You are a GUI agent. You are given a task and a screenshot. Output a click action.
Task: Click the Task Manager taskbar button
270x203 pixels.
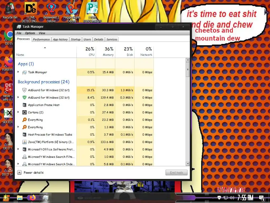[x=45, y=198]
